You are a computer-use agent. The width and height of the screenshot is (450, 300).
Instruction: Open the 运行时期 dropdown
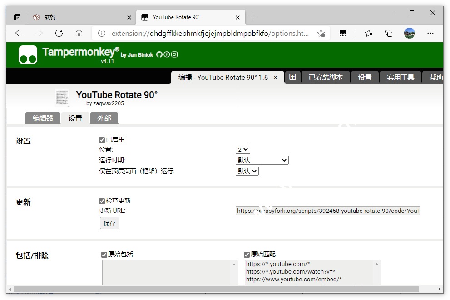[x=262, y=160]
